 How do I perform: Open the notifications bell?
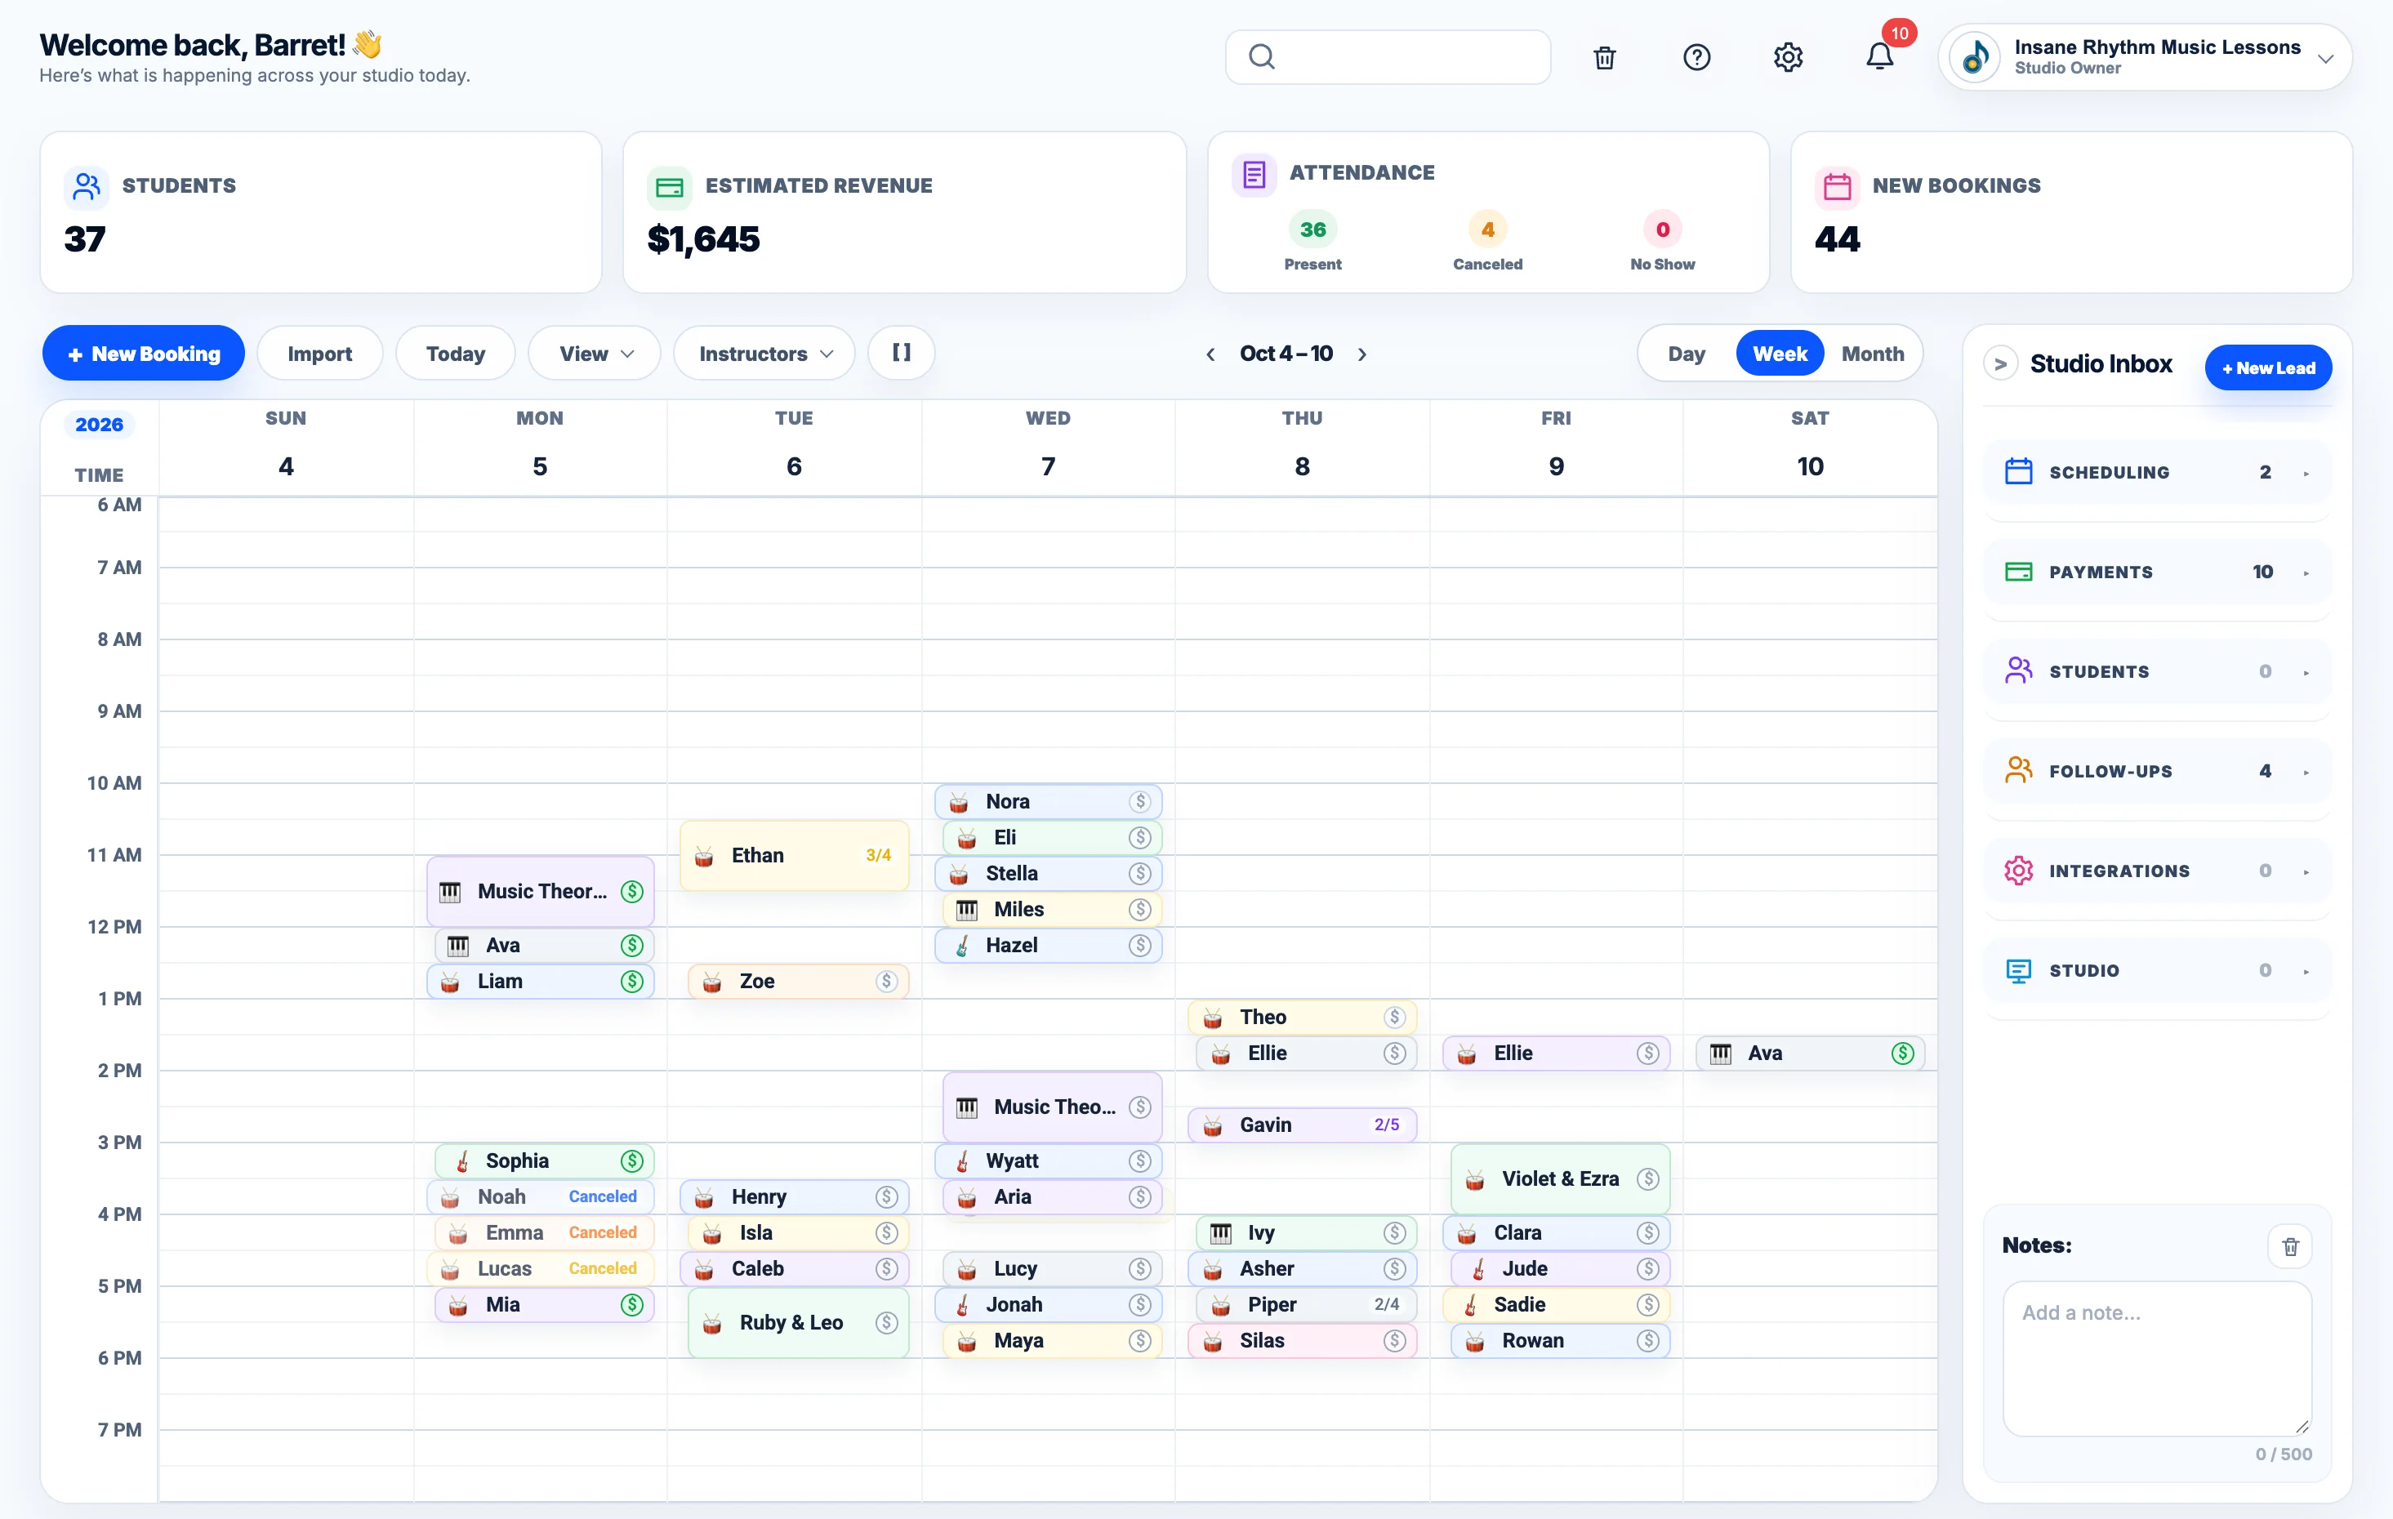(1879, 56)
